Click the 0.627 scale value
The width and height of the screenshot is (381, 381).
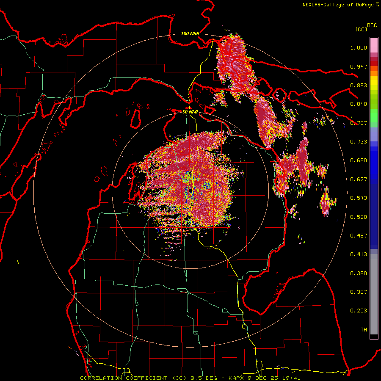coord(359,179)
